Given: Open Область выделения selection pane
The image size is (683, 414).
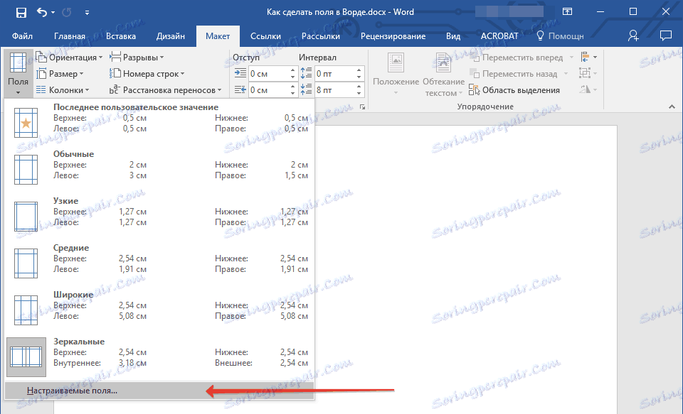Looking at the screenshot, I should [514, 90].
